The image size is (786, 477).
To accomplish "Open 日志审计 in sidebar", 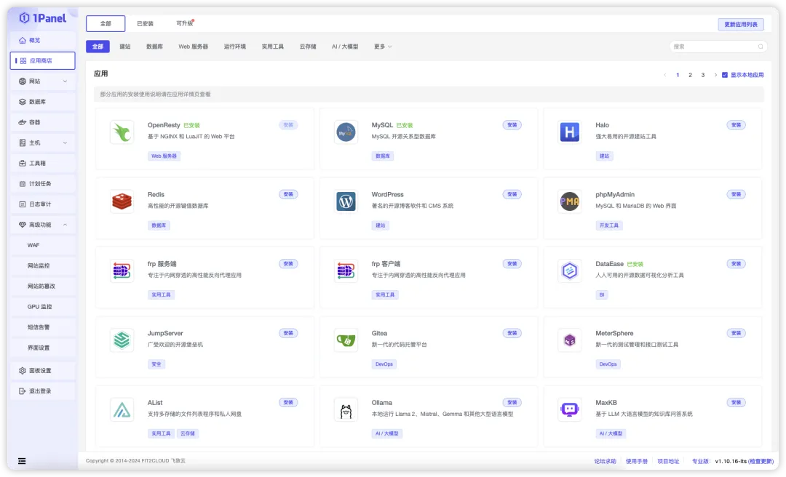I will pos(43,204).
